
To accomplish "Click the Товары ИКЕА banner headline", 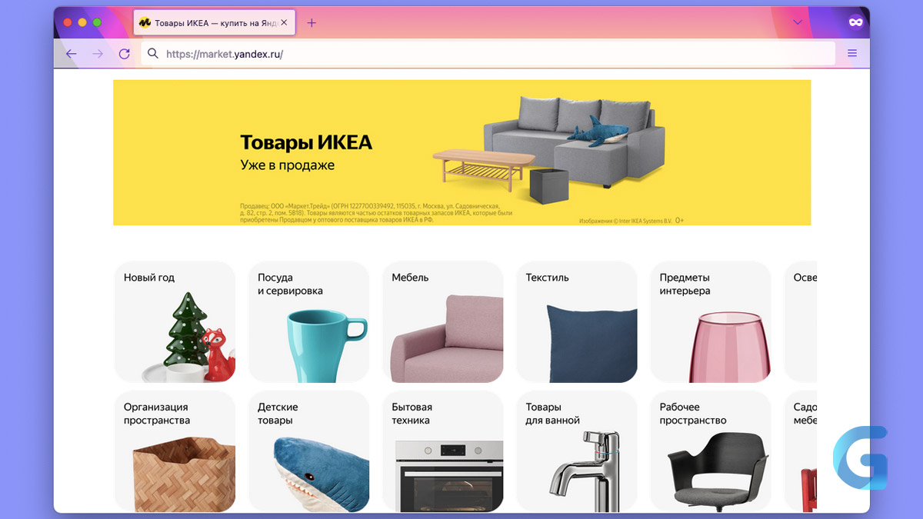I will click(306, 142).
